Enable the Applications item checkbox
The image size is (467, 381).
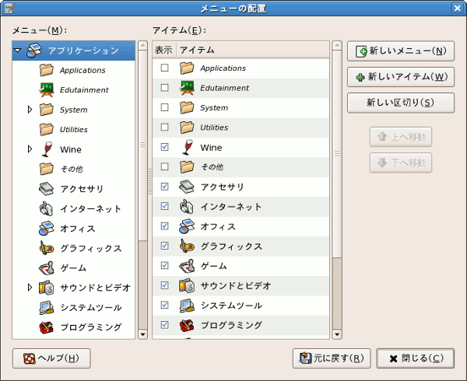click(x=164, y=68)
